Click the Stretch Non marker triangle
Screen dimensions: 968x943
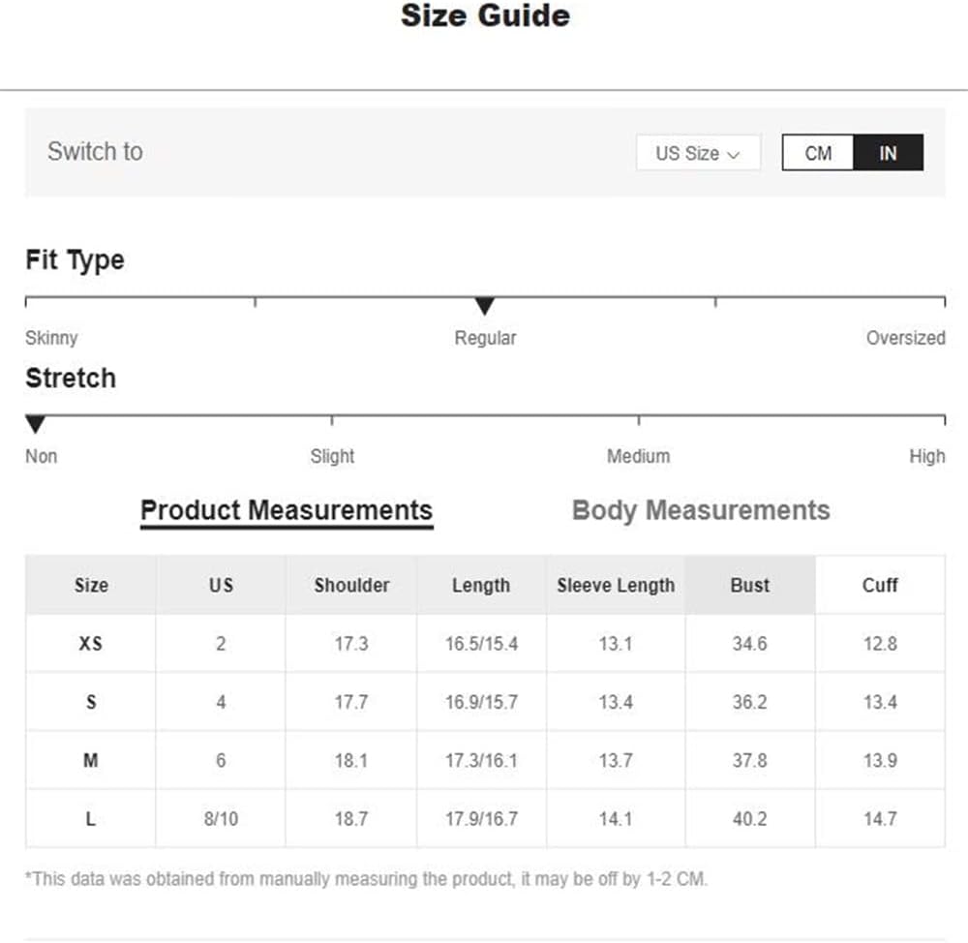35,424
